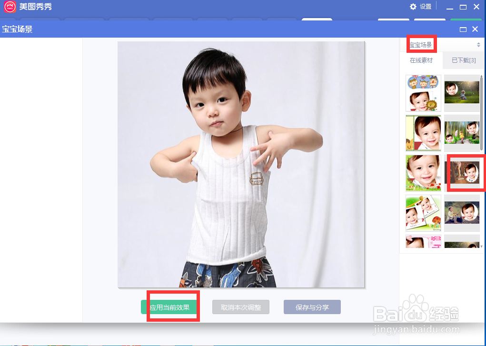Click the 设置 text label
Viewport: 486px width, 346px height.
[426, 7]
